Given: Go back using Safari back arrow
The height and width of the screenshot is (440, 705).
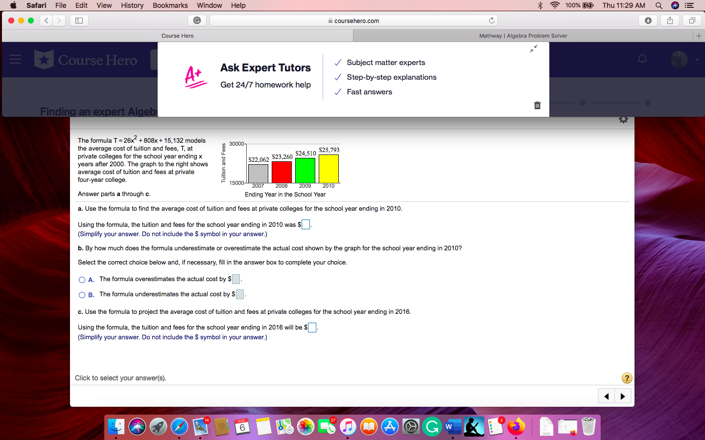Looking at the screenshot, I should (x=46, y=21).
